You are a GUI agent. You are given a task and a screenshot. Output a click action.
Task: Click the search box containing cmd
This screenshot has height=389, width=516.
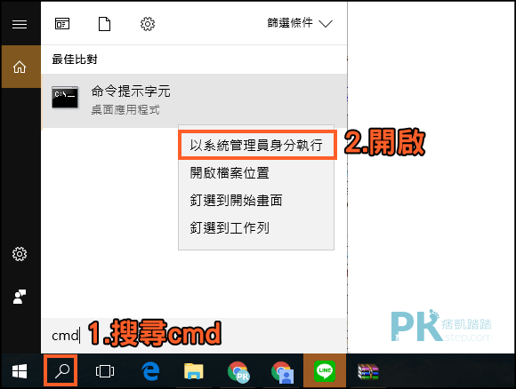point(194,336)
